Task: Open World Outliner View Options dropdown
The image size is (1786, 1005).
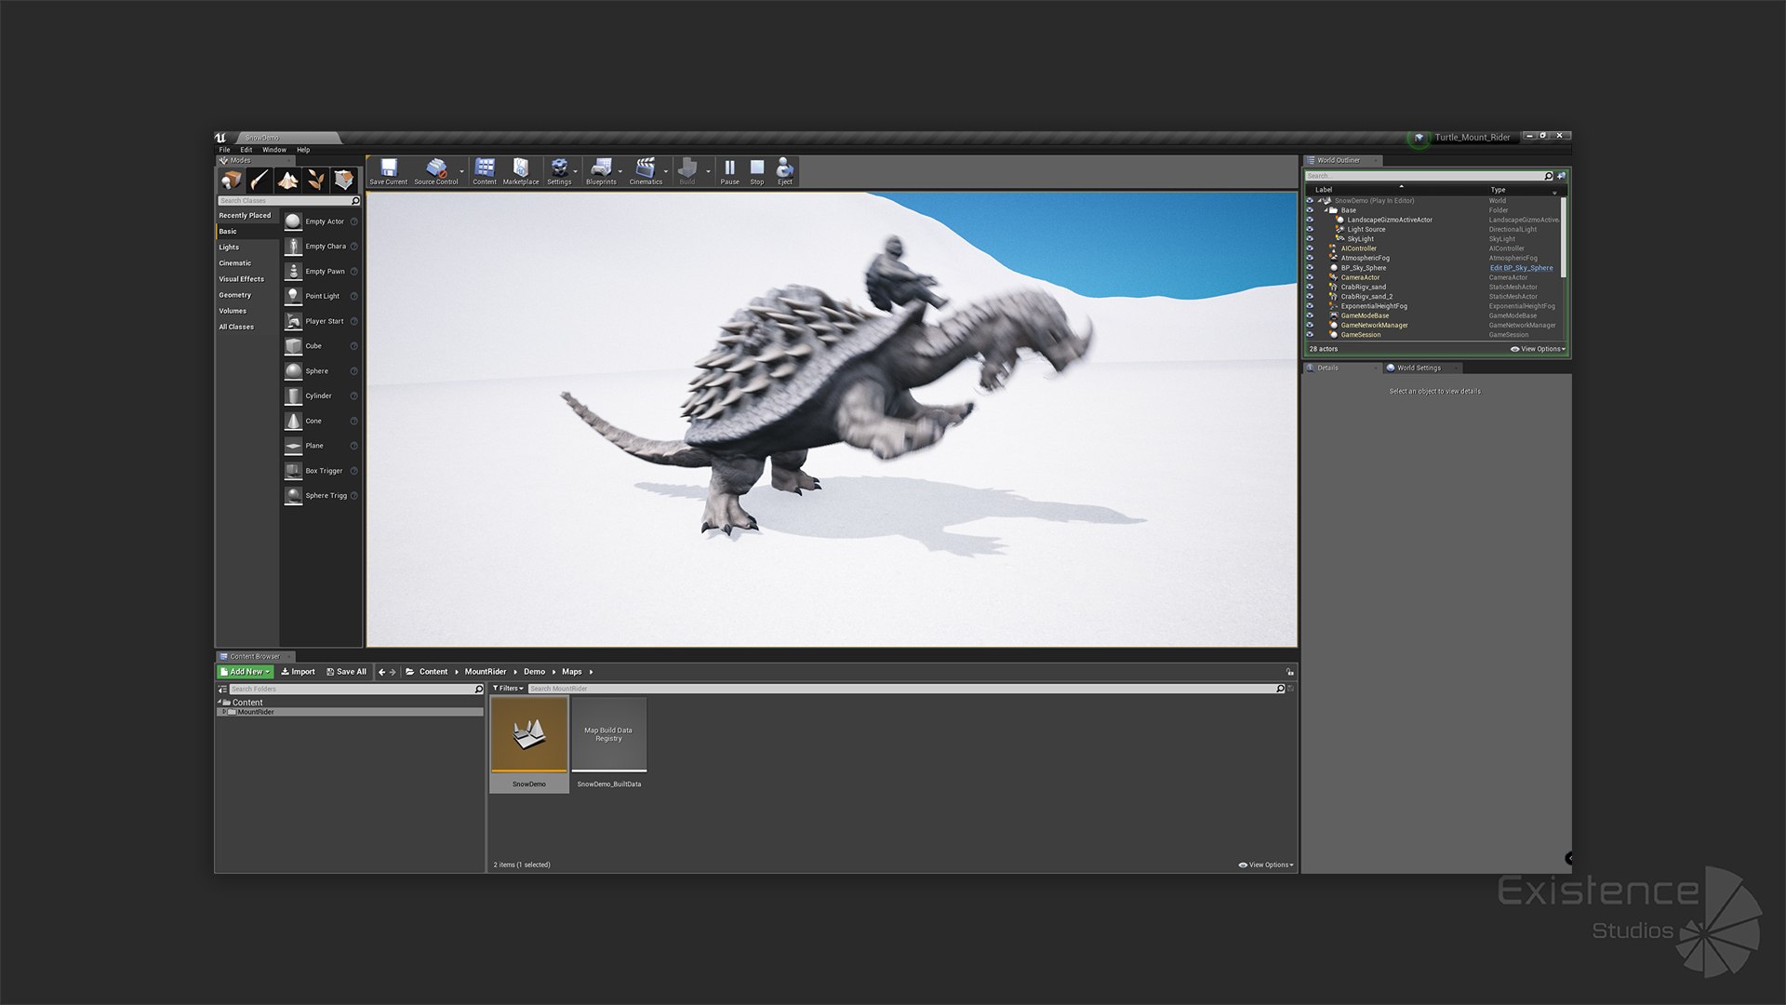Action: (1539, 349)
